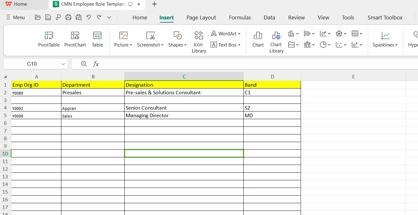Open the Icon Library

199,42
